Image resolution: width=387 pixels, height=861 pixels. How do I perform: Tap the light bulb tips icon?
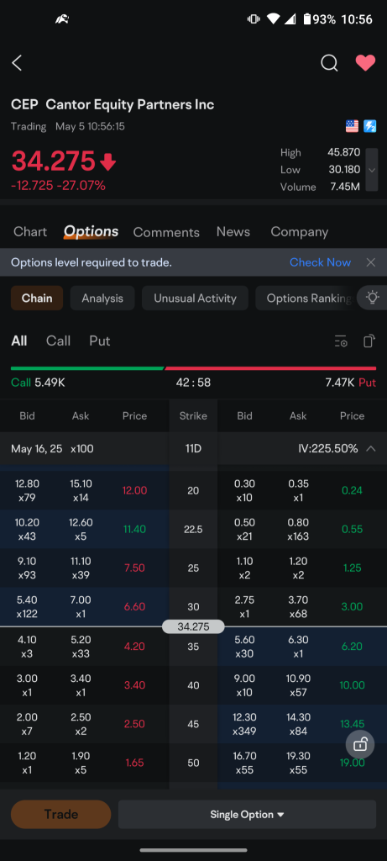(373, 298)
